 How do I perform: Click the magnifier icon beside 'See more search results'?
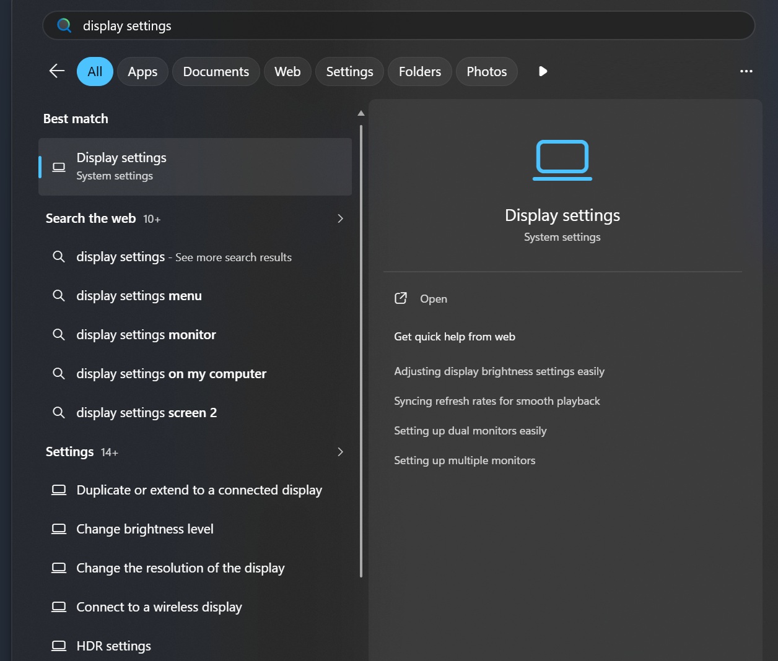[59, 257]
